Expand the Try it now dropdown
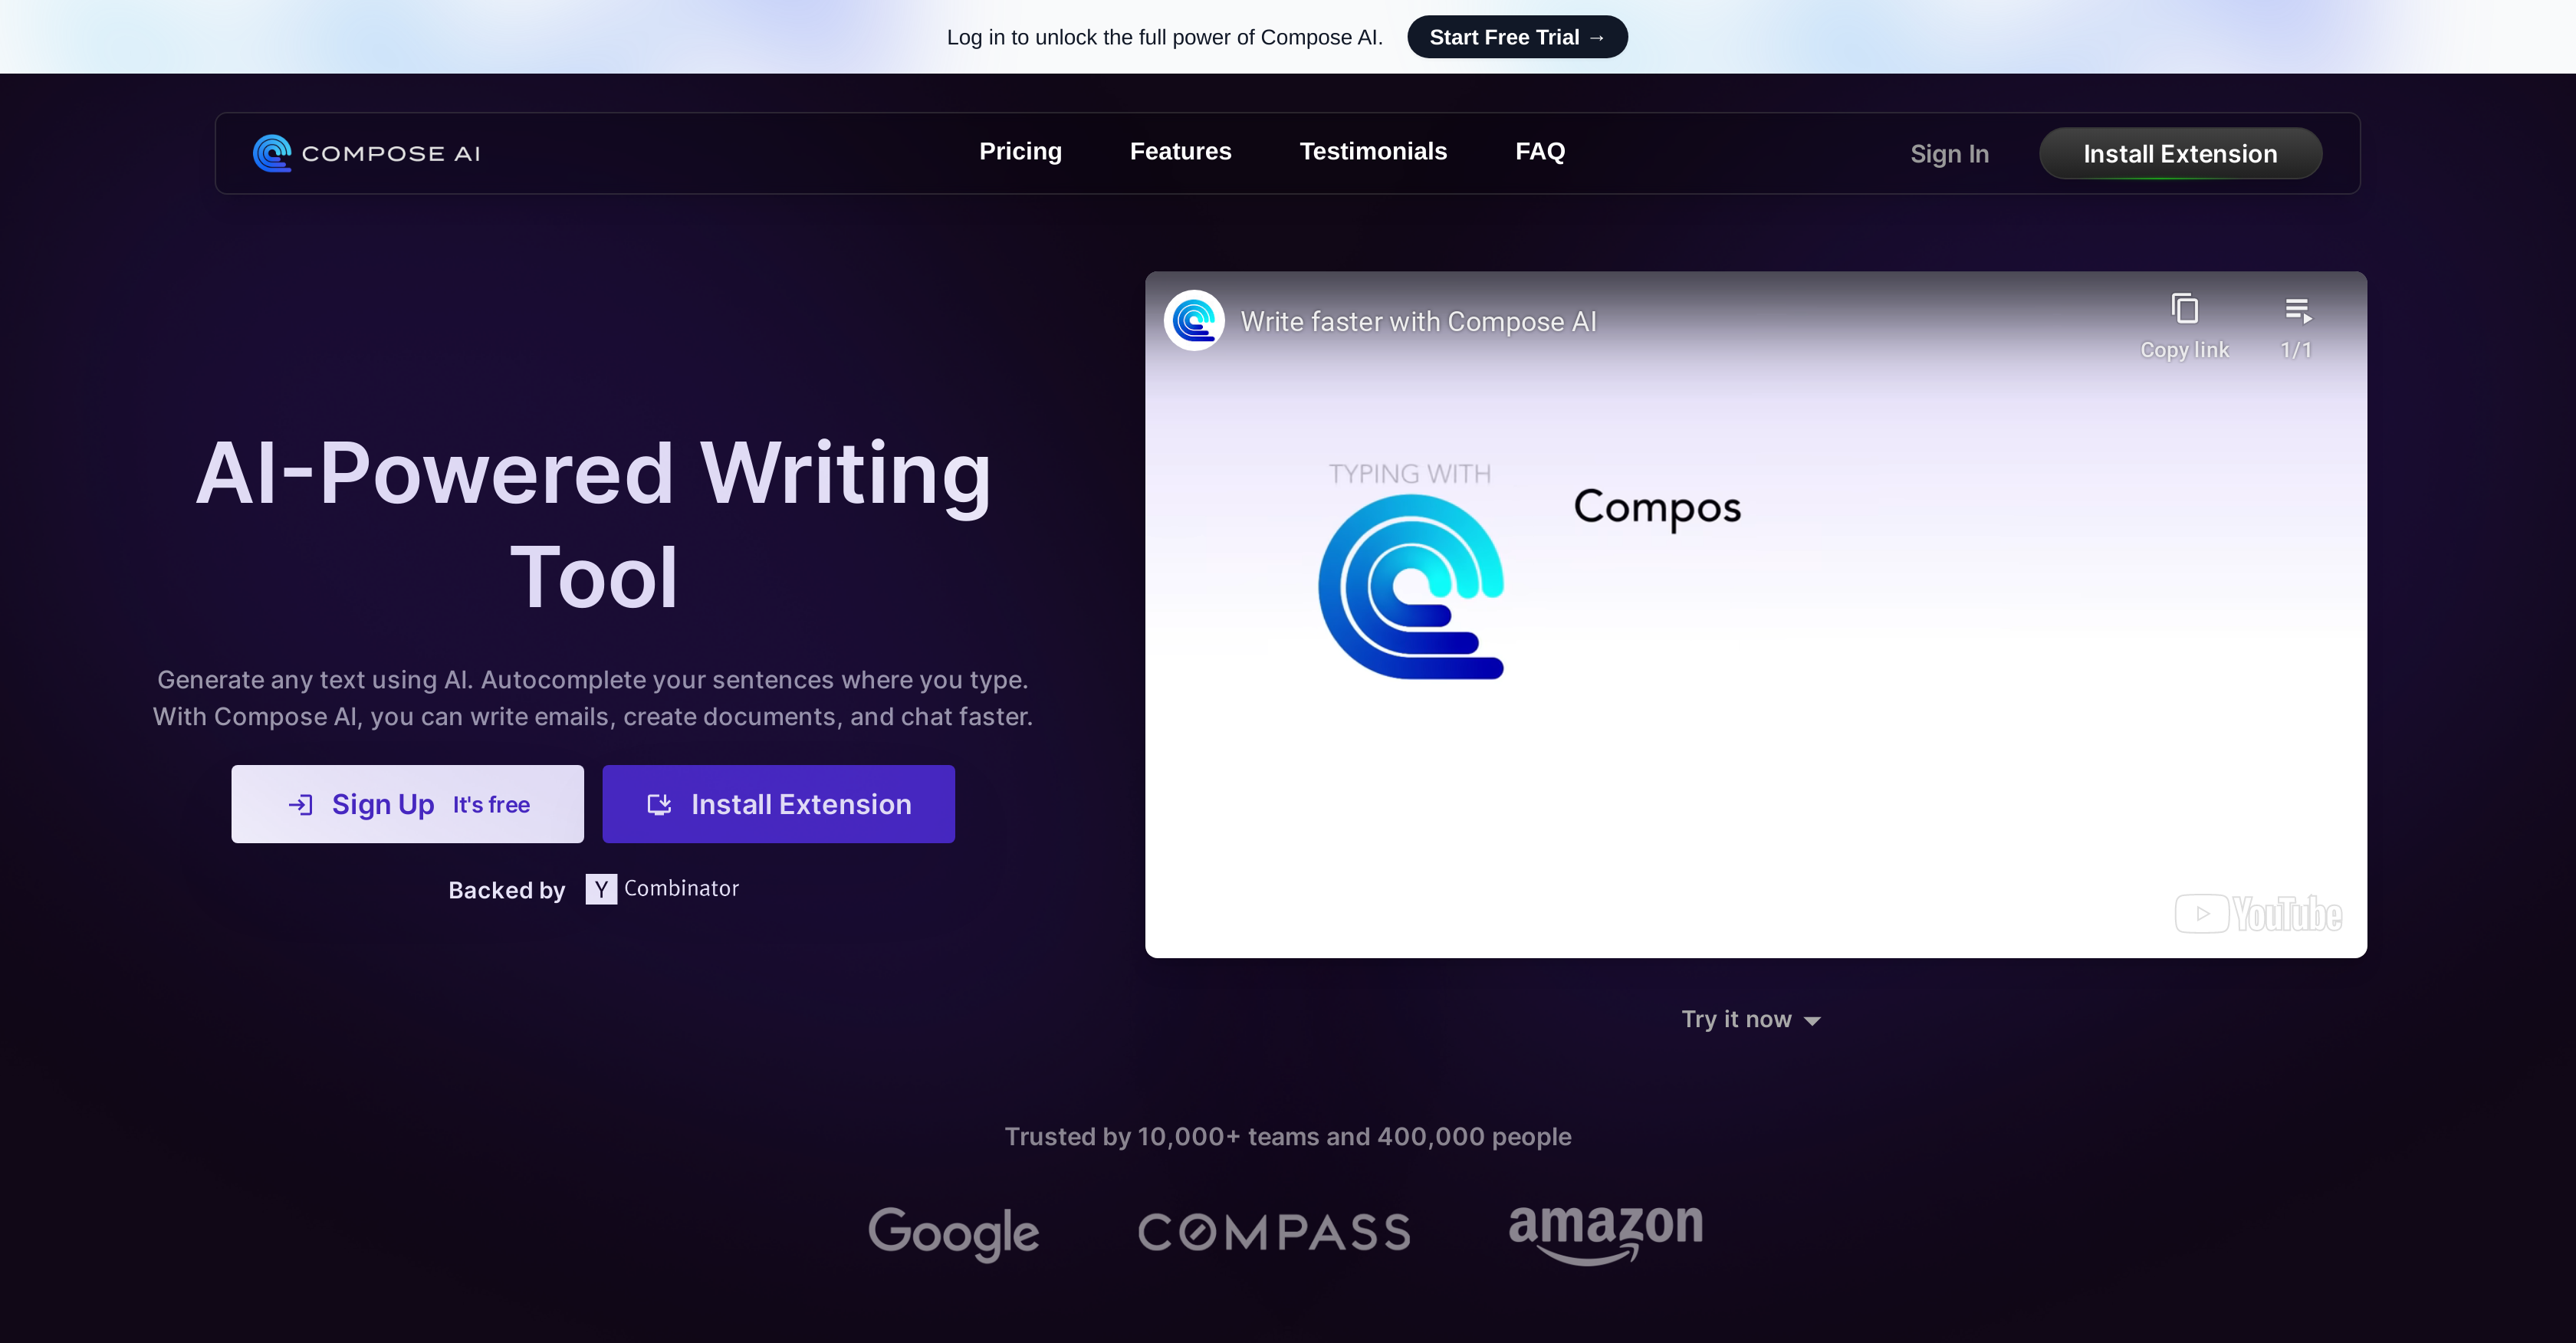The width and height of the screenshot is (2576, 1343). point(1753,1017)
